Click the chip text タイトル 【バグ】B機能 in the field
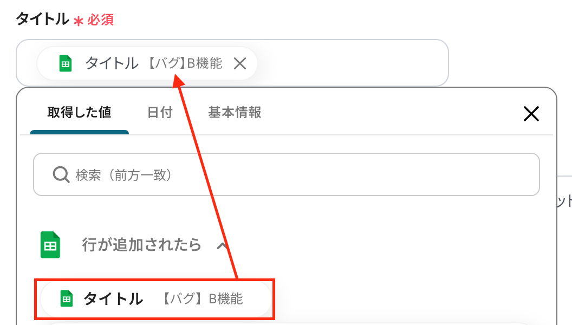Viewport: 572px width, 325px height. click(x=154, y=63)
